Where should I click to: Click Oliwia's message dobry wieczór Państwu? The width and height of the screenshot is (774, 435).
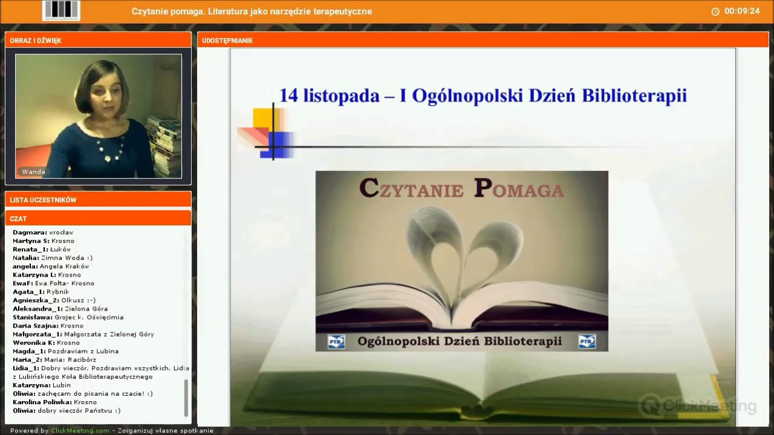click(67, 410)
